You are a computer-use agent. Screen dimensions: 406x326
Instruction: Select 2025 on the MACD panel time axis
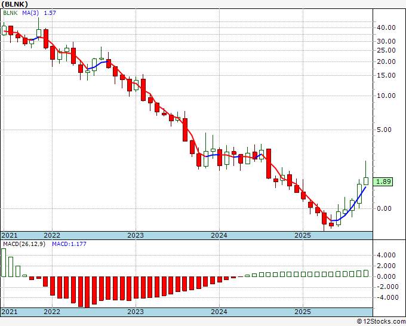303,312
